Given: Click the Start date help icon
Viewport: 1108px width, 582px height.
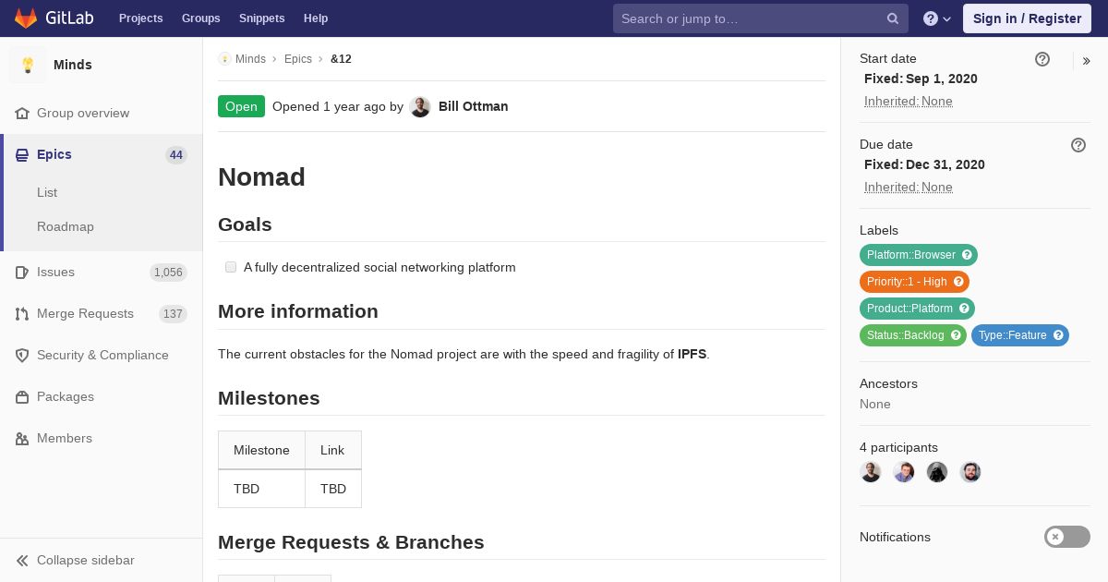Looking at the screenshot, I should [x=1042, y=59].
